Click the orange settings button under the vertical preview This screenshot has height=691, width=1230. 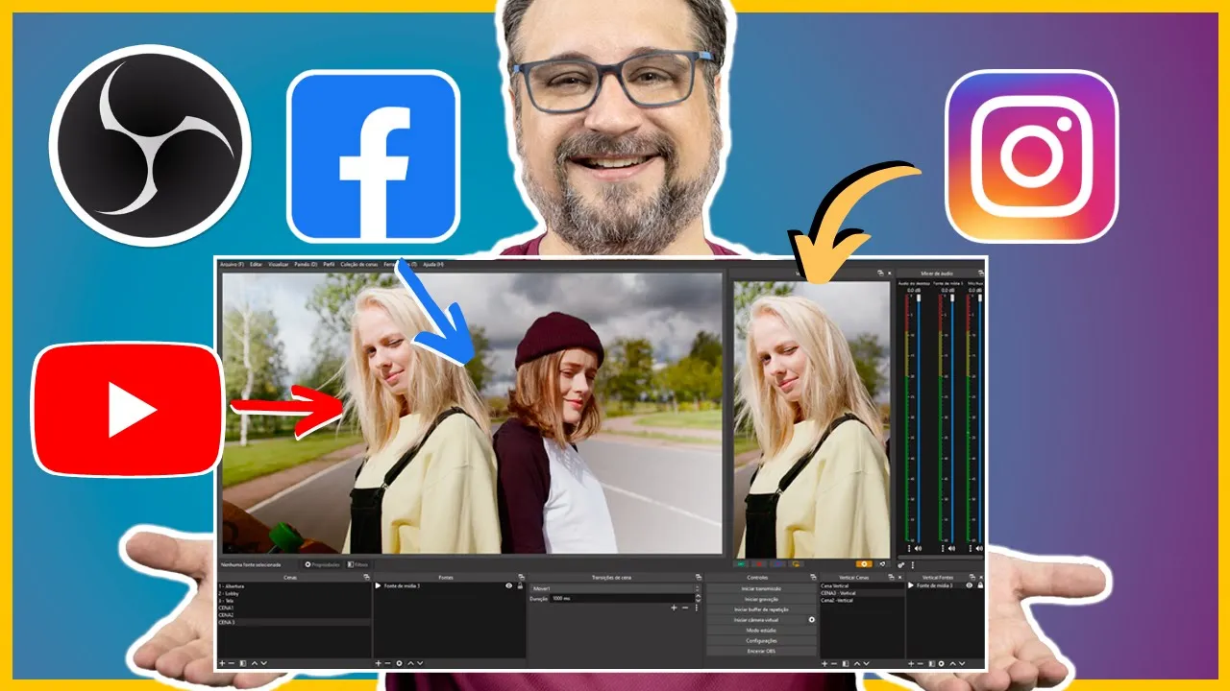coord(864,564)
